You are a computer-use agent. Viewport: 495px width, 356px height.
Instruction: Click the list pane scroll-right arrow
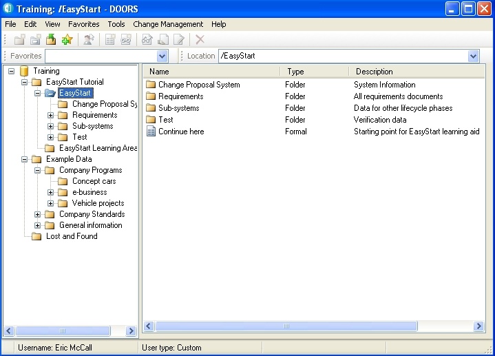coord(478,326)
